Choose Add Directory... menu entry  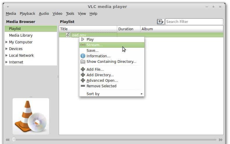point(112,75)
